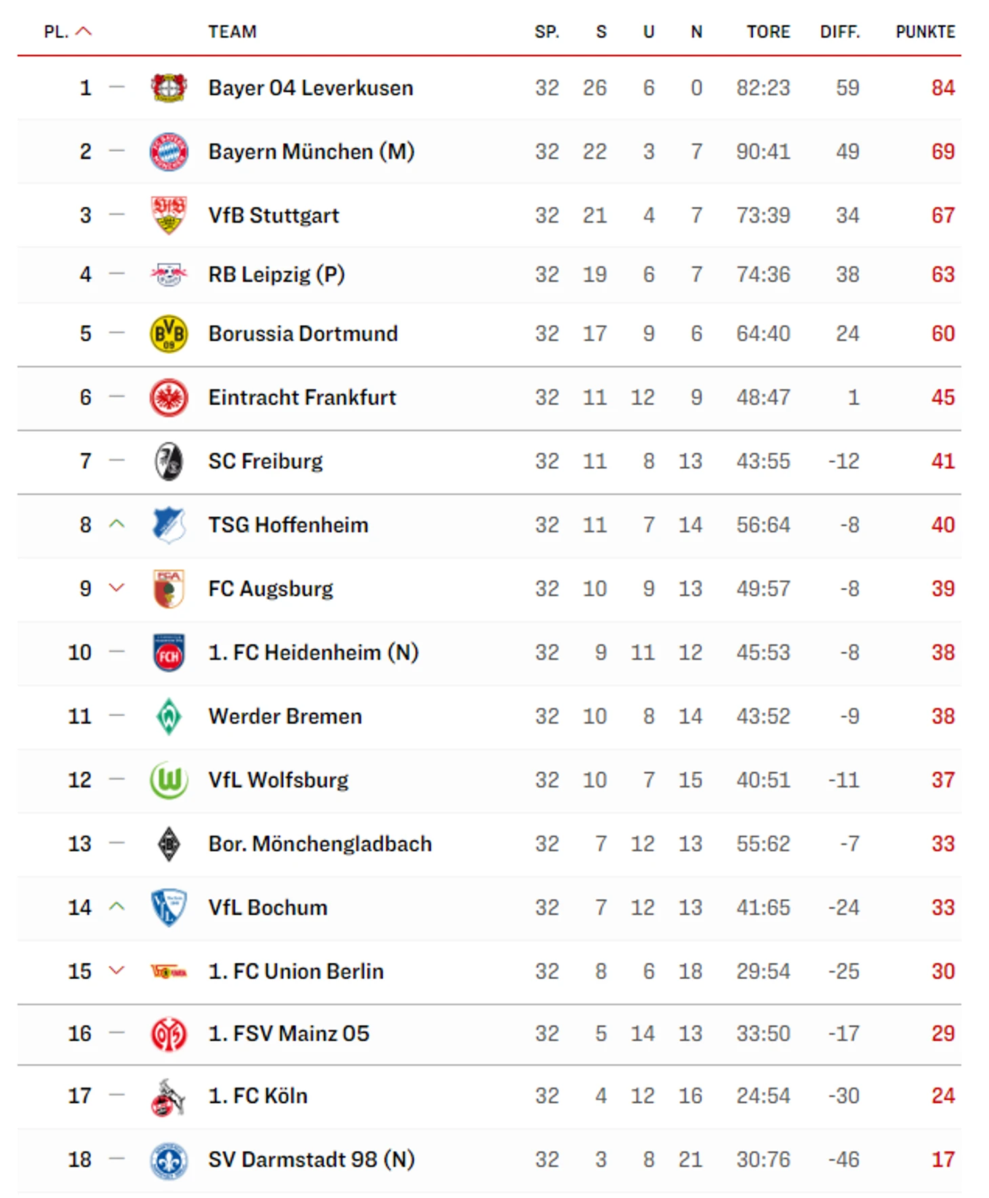Click the DIFF. column header
The height and width of the screenshot is (1198, 989).
(839, 32)
